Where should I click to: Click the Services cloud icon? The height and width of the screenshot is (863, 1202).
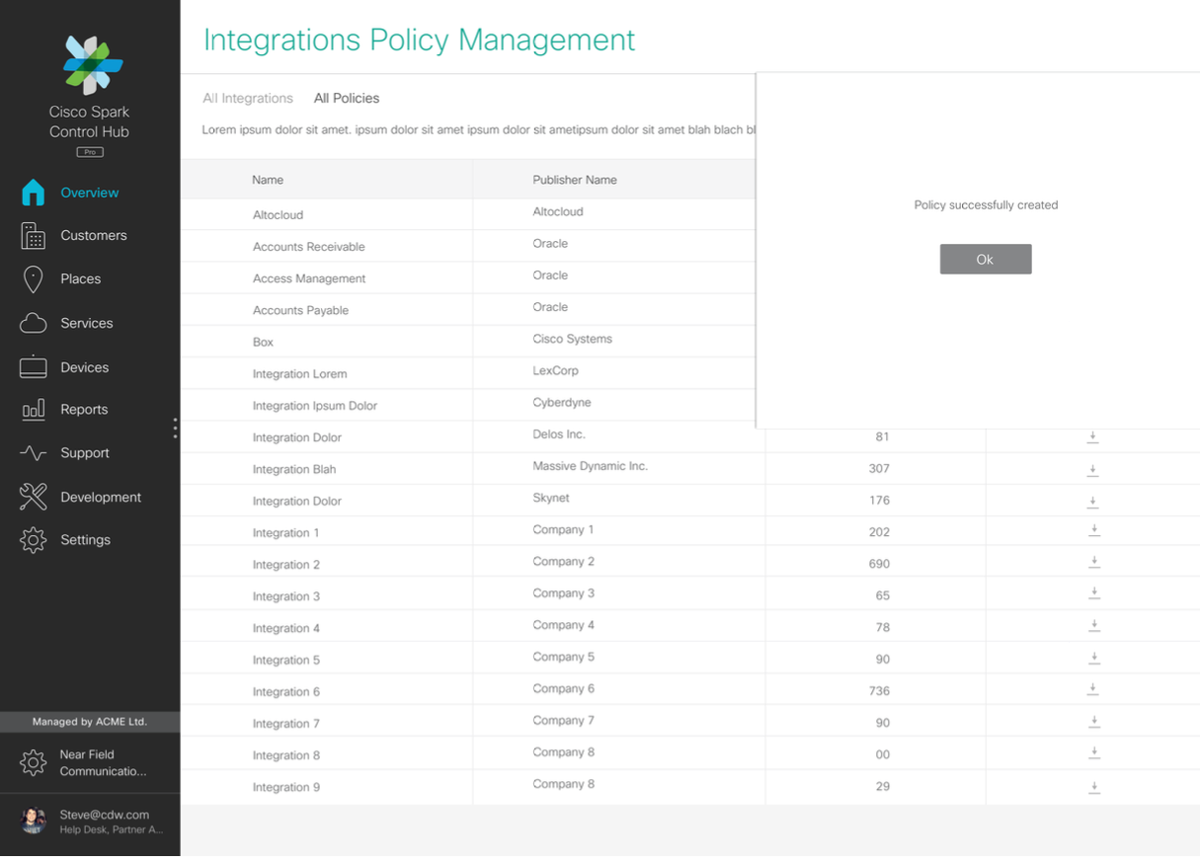[34, 323]
